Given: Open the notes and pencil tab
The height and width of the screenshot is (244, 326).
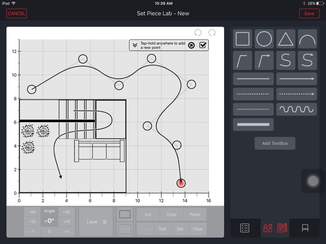Looking at the screenshot, I should click(x=282, y=228).
